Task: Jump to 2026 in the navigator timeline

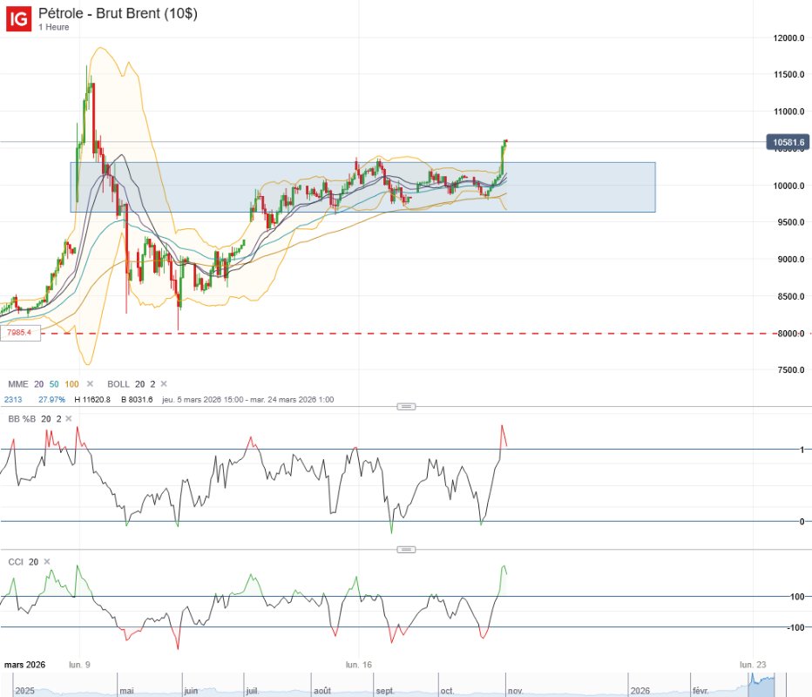Action: click(x=640, y=691)
